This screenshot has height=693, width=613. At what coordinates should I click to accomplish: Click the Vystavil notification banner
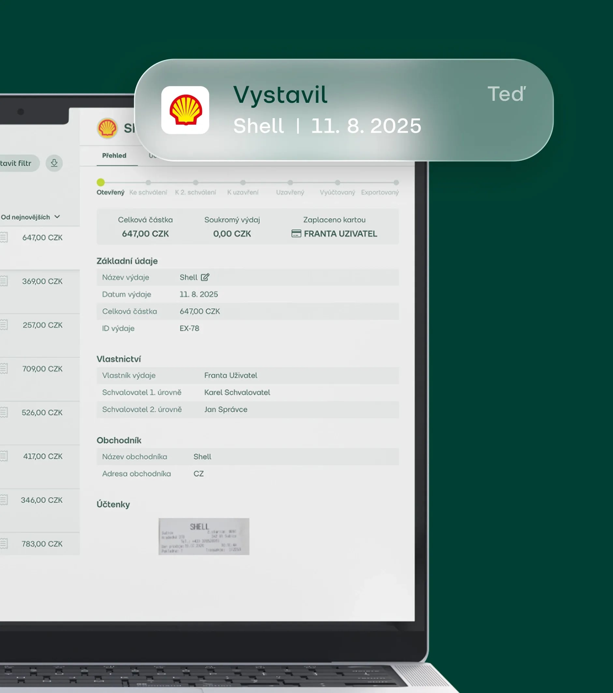345,109
